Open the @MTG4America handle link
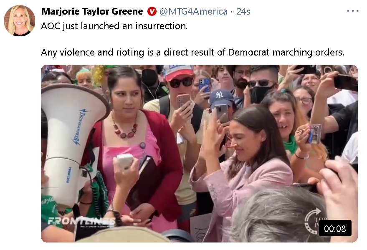This screenshot has width=367, height=250. pyautogui.click(x=193, y=11)
